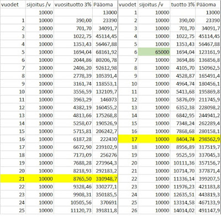This screenshot has height=217, width=221.
Task: Click the cell showing 11120,73
Action: tap(73, 210)
